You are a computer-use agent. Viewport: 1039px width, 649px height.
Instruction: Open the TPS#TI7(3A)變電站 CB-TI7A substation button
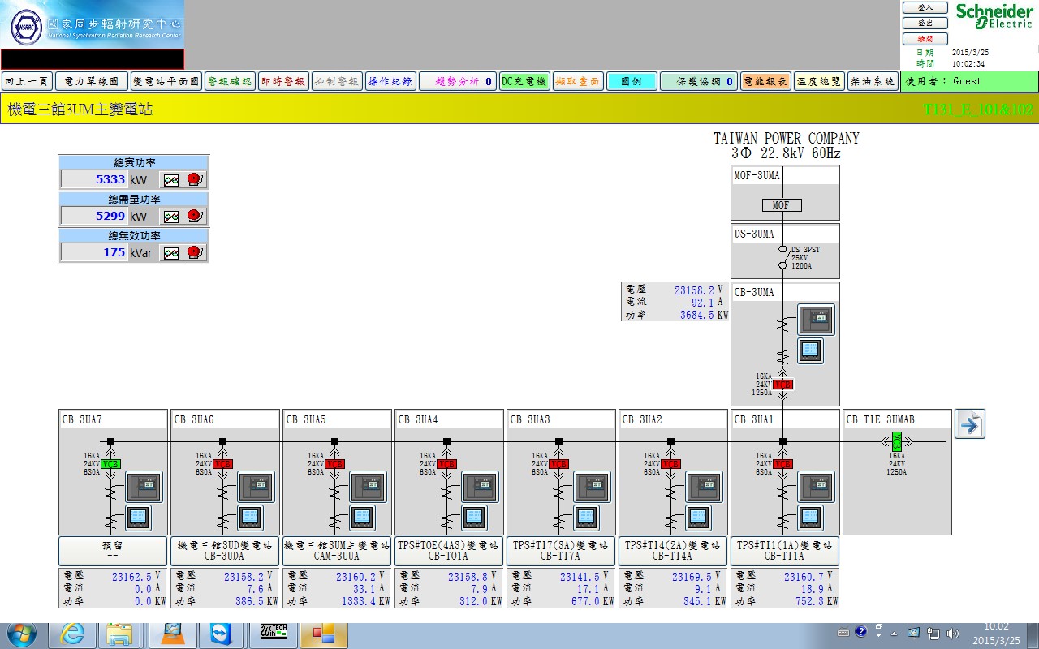pos(560,551)
